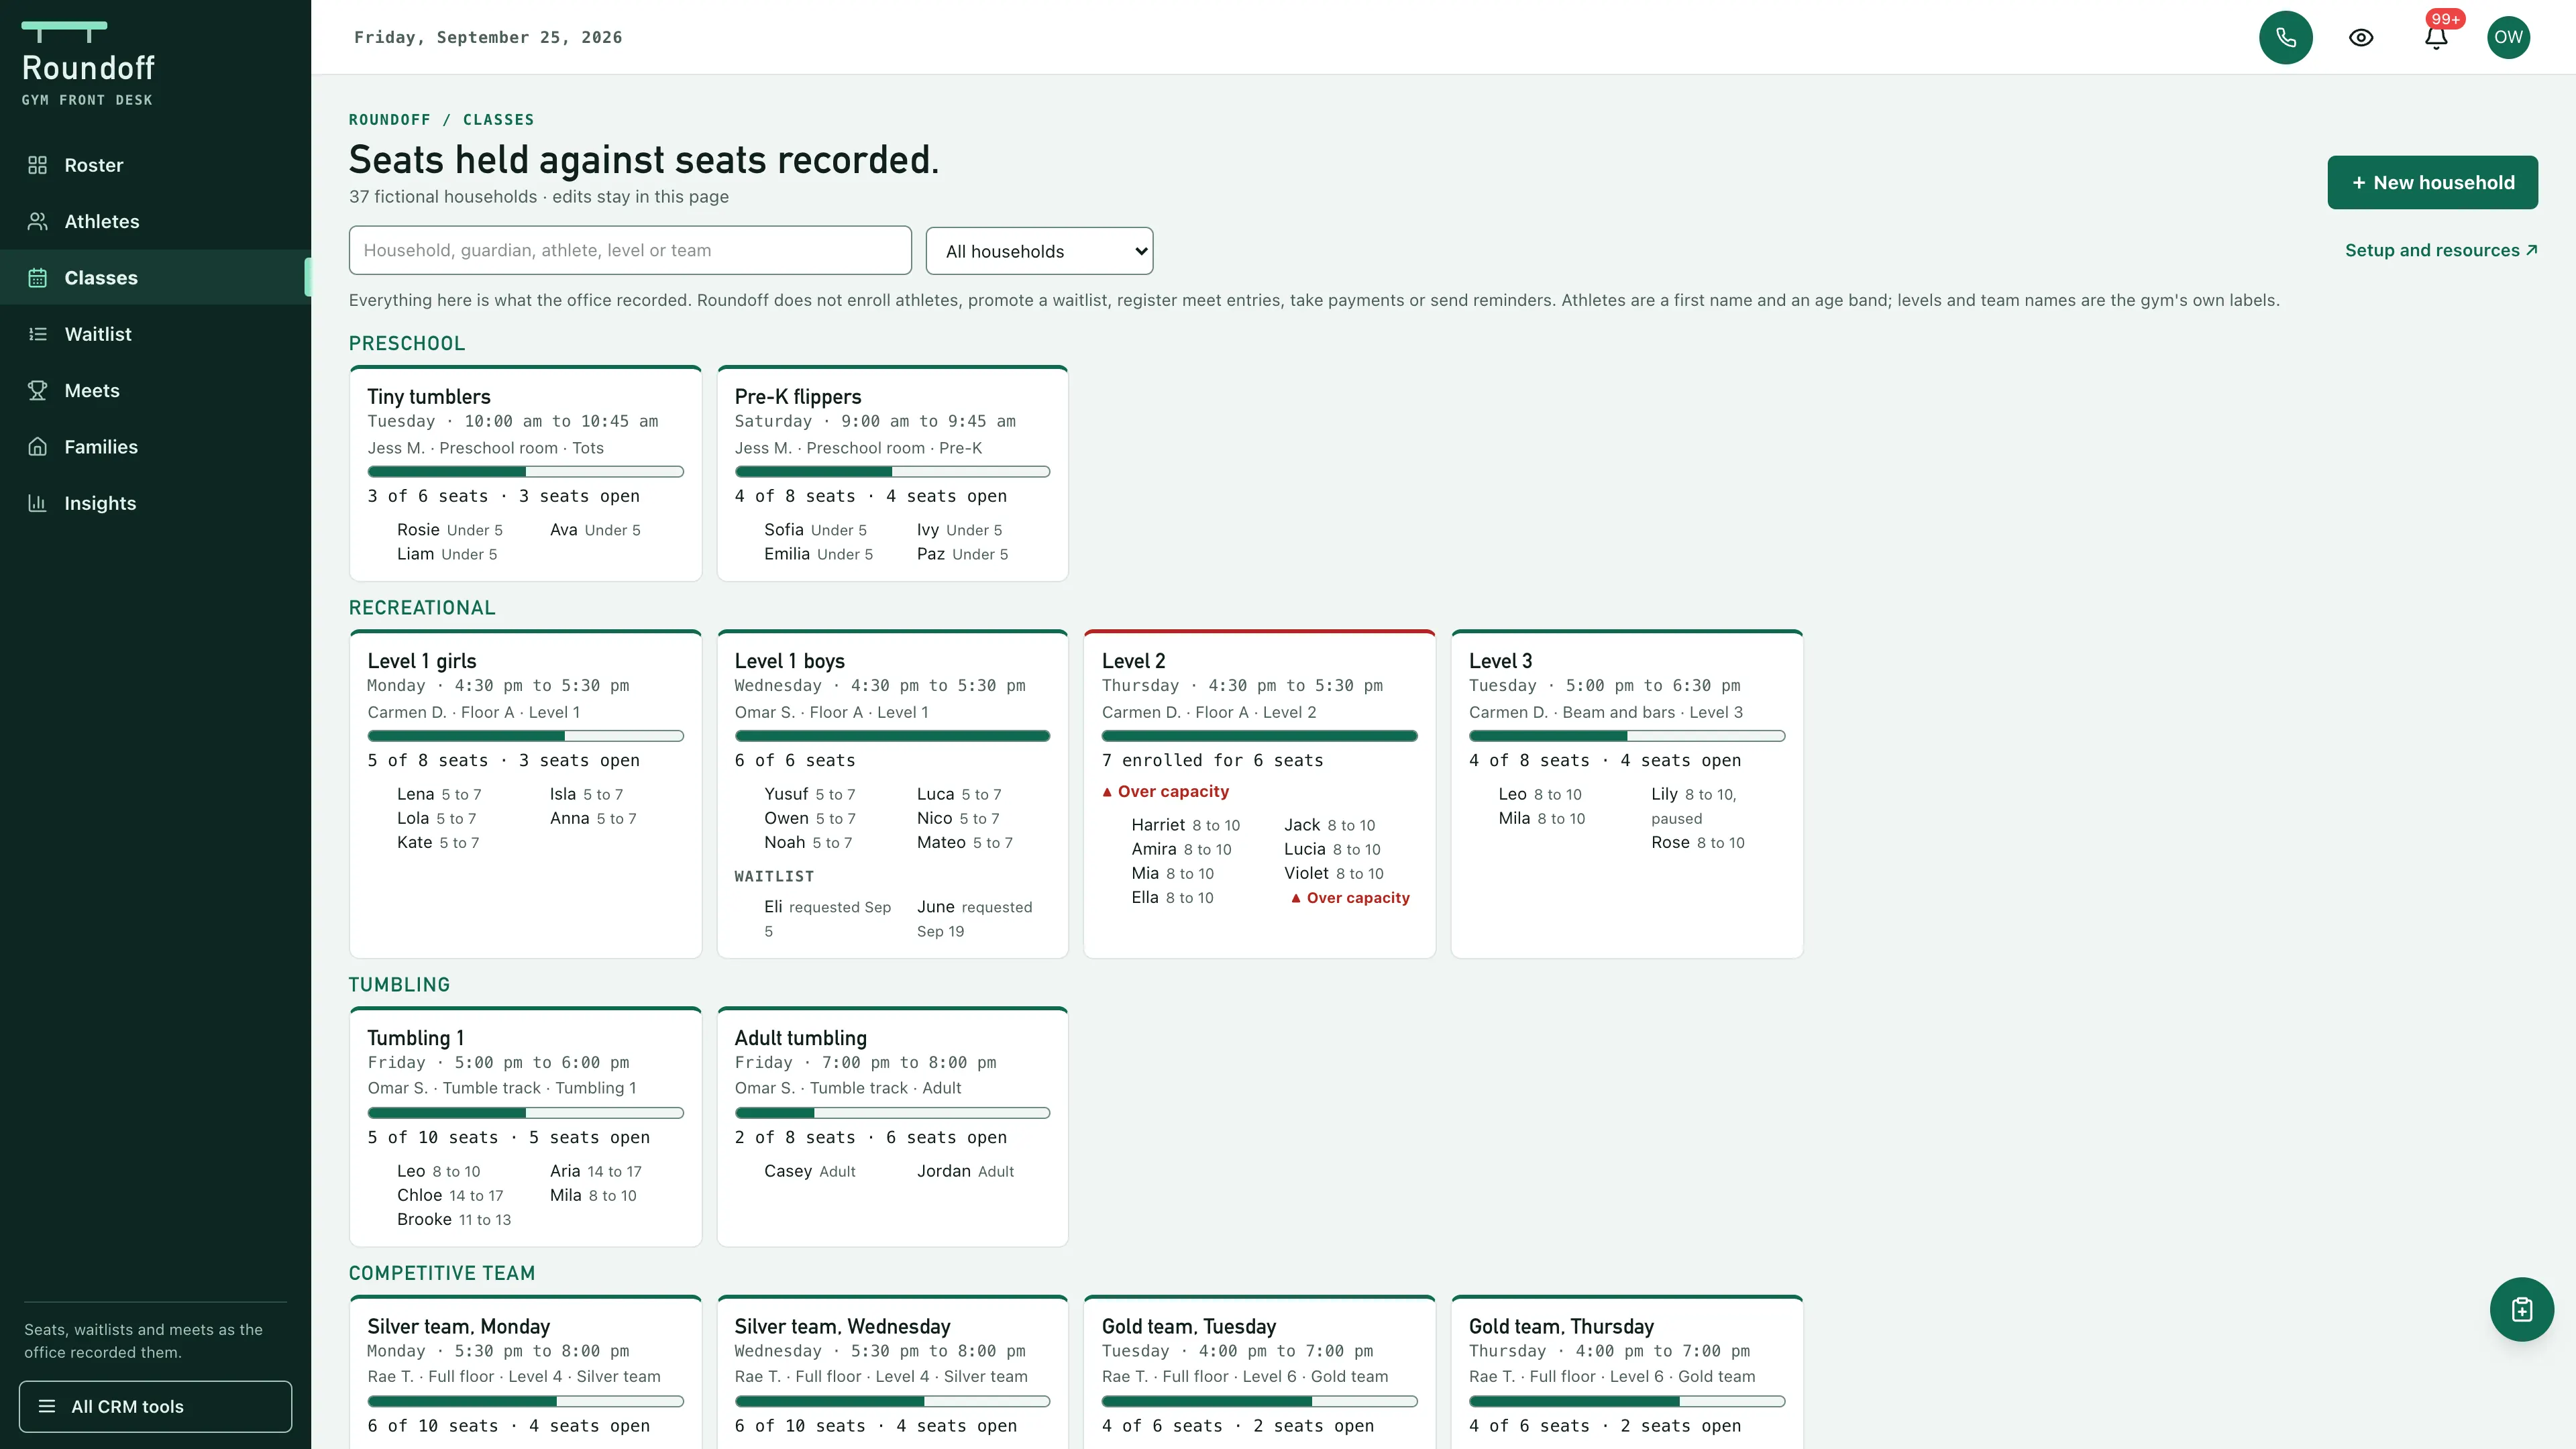Click the Level 3 class title
2576x1449 pixels.
click(1500, 661)
